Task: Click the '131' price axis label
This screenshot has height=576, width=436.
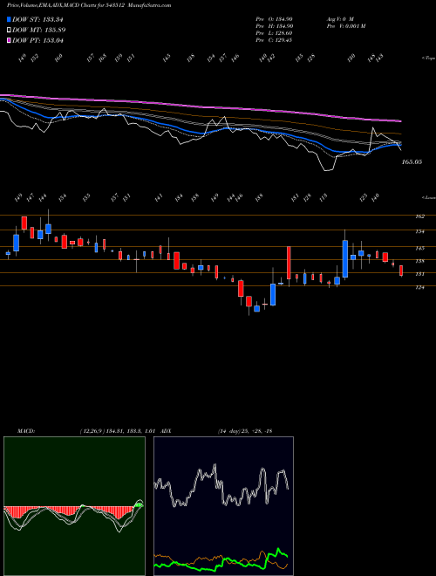Action: pos(419,274)
